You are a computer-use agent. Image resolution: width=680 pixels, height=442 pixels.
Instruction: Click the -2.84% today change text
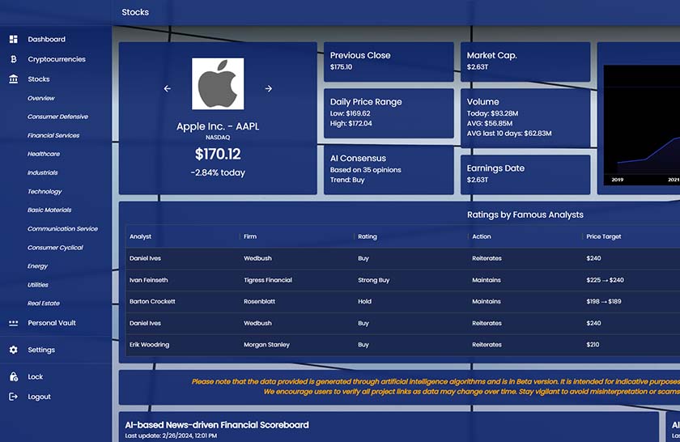point(218,172)
